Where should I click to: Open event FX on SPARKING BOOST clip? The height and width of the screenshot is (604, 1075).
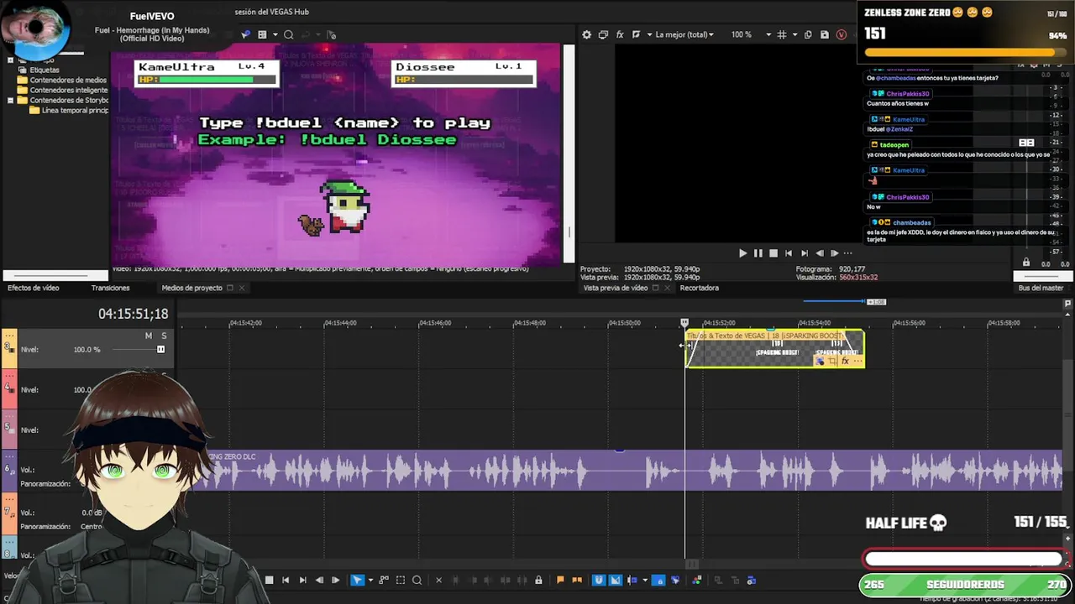[x=845, y=361]
